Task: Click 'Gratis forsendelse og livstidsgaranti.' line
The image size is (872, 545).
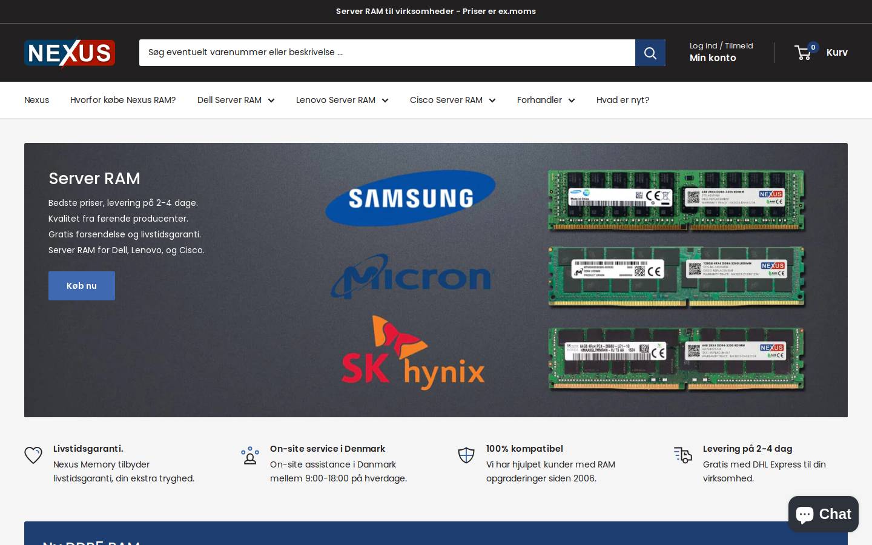Action: (x=125, y=234)
